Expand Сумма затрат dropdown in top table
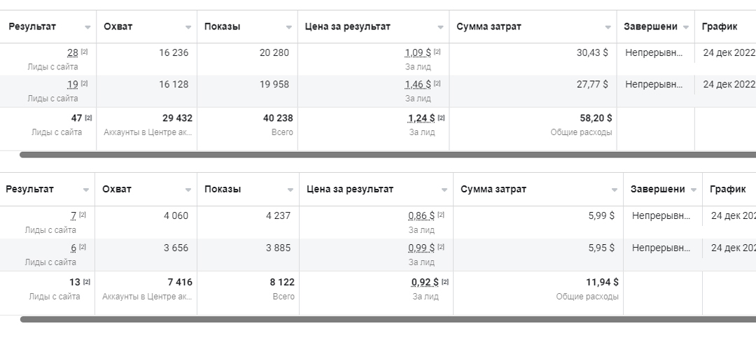This screenshot has height=340, width=756. pos(608,27)
